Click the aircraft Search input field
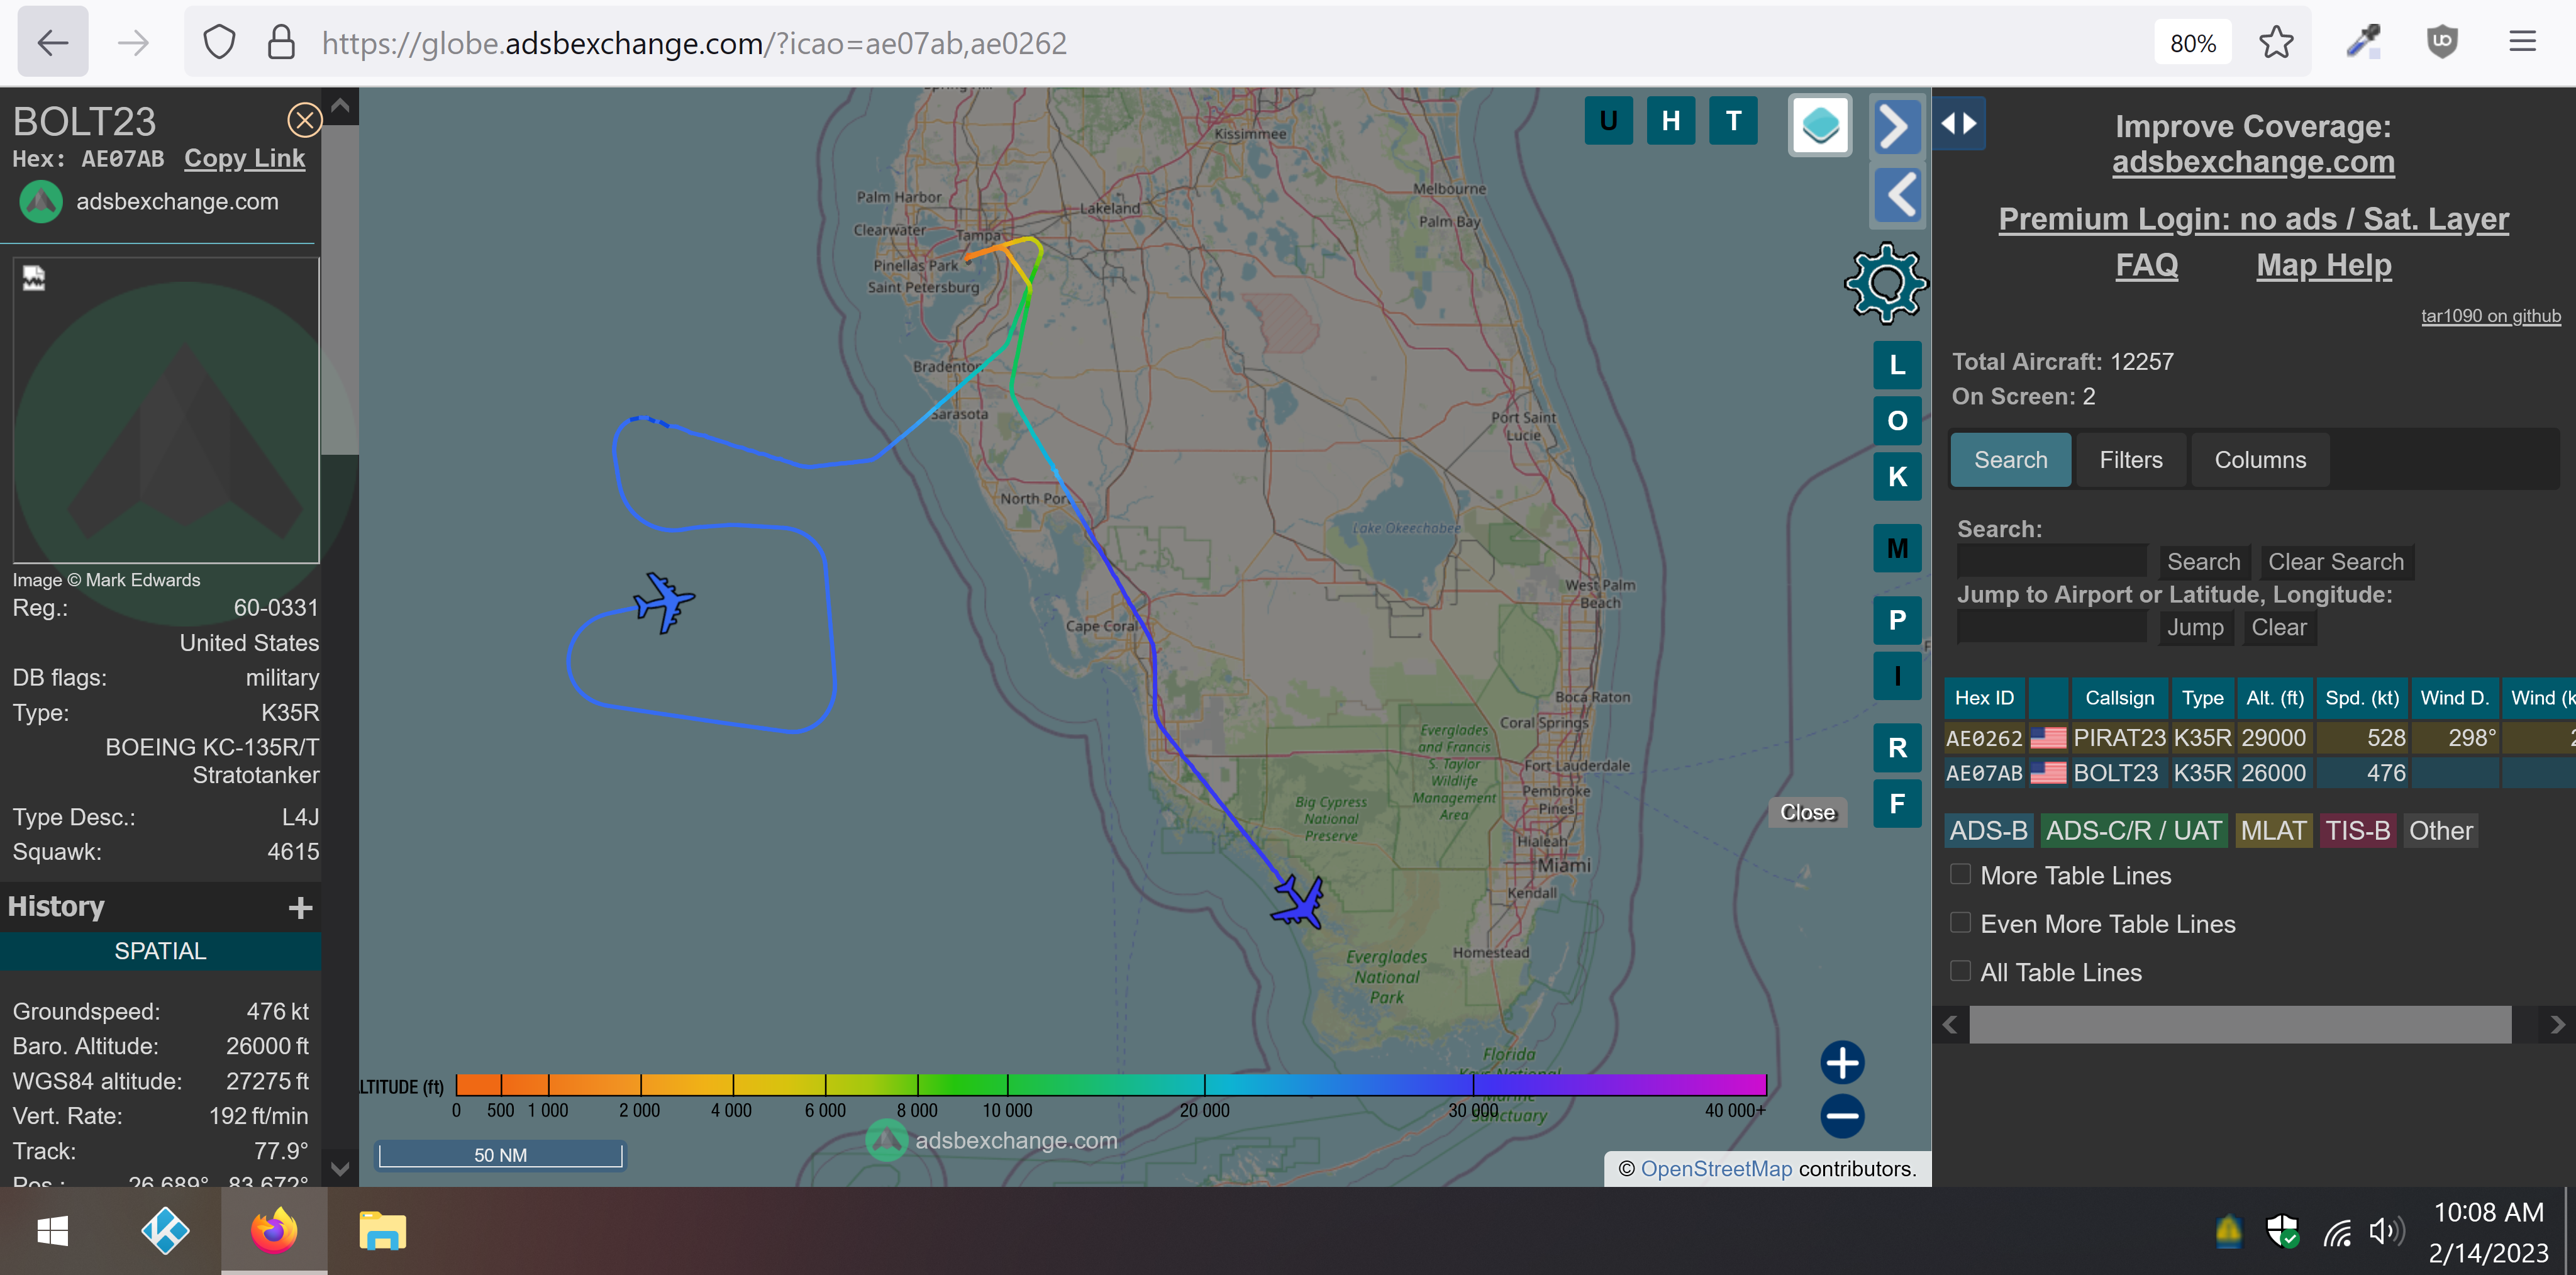Viewport: 2576px width, 1275px height. tap(2051, 561)
